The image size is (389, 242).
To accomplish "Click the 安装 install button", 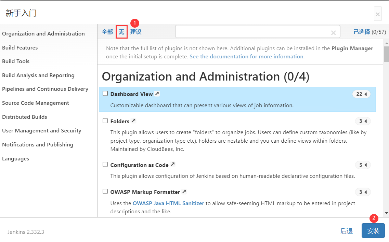I will (x=373, y=231).
